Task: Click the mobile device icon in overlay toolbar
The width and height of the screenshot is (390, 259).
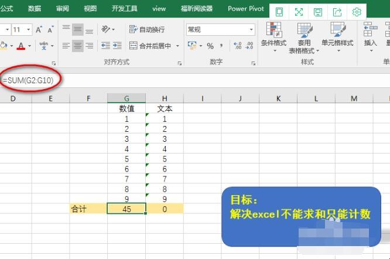Action: (279, 12)
